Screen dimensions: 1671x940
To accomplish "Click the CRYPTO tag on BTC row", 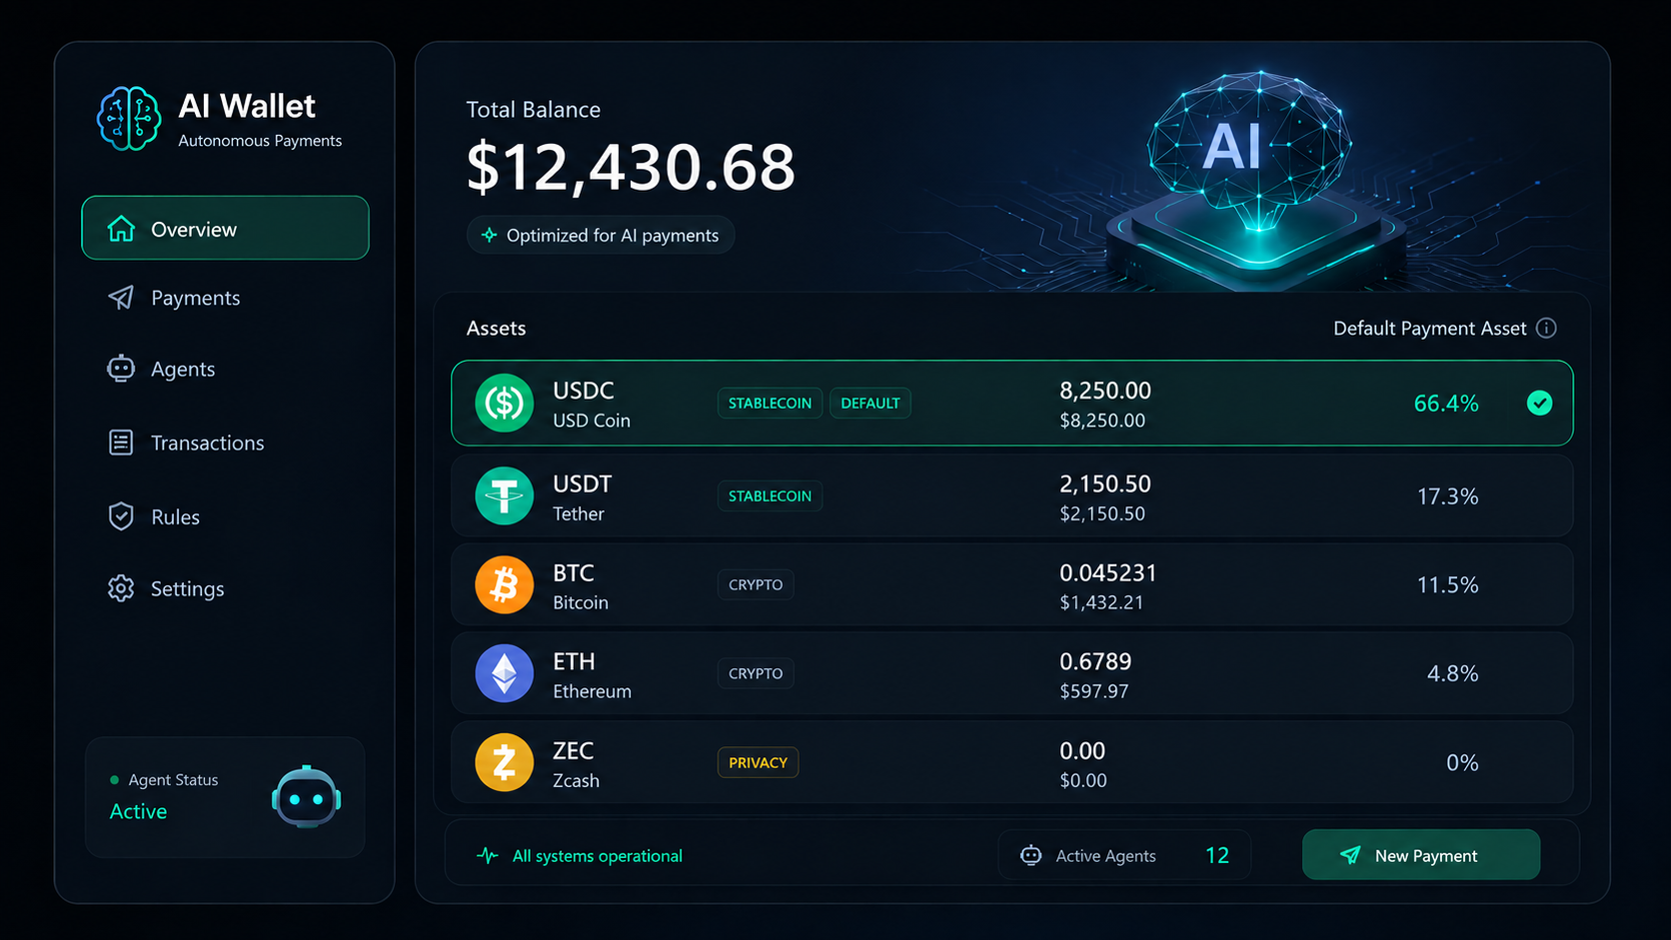I will pyautogui.click(x=756, y=584).
